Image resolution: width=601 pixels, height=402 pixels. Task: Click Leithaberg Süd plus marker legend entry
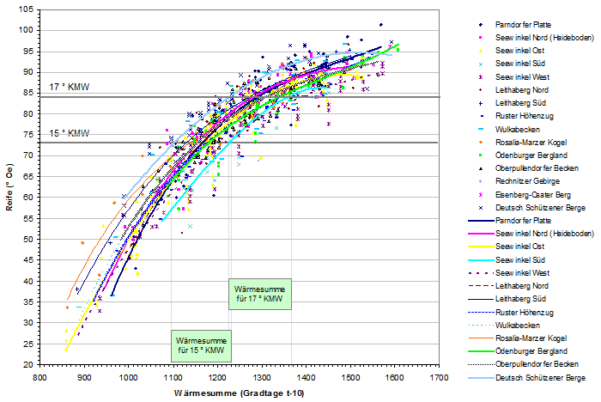(x=512, y=103)
